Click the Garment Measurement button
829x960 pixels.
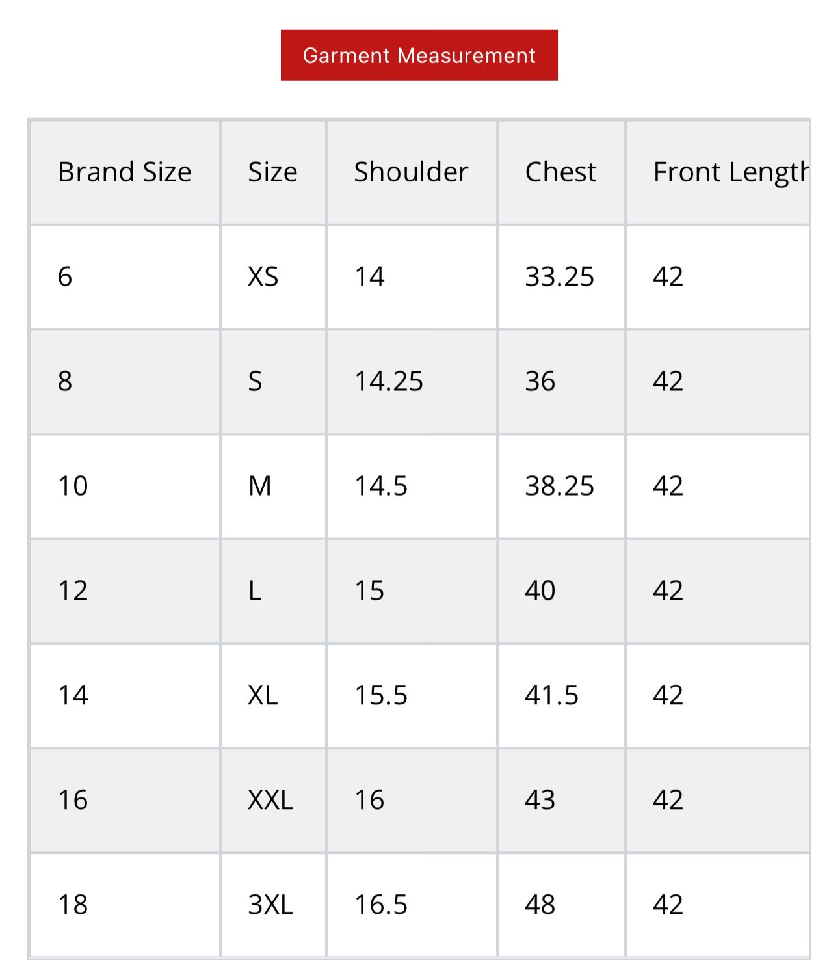click(x=419, y=55)
